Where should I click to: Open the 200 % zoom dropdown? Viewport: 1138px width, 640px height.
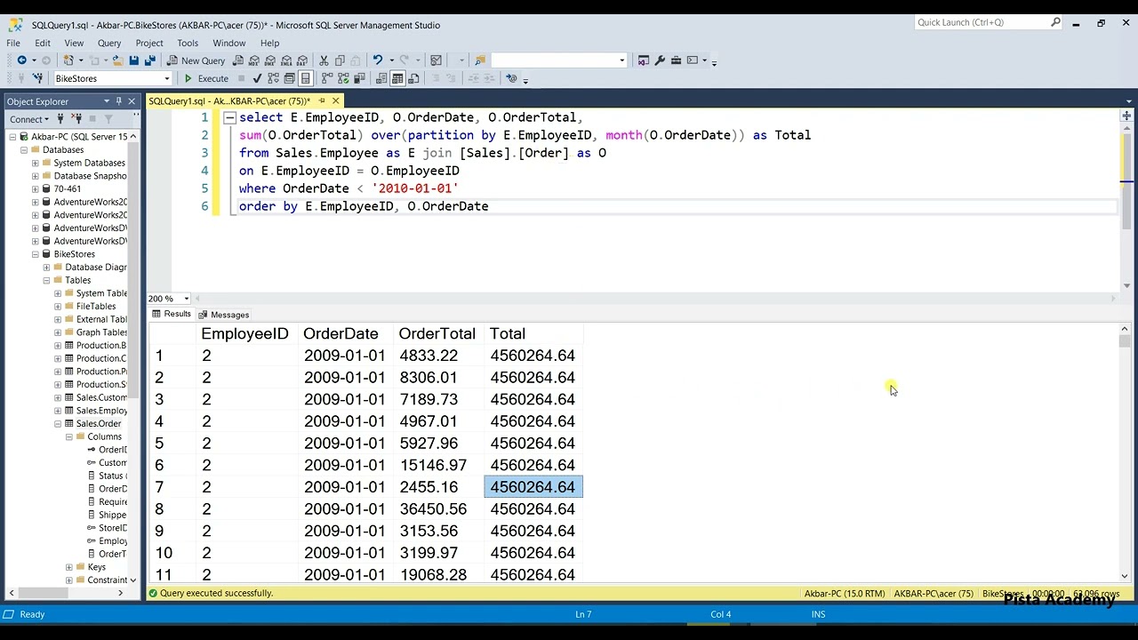pos(186,299)
